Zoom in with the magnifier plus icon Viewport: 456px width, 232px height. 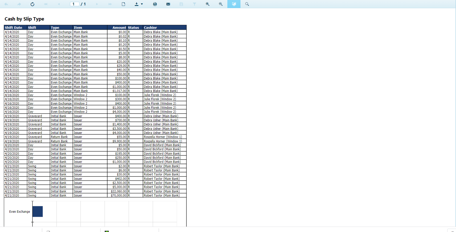(208, 4)
